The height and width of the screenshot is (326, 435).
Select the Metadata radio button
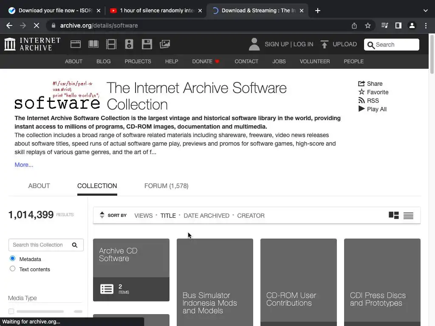[x=12, y=259]
